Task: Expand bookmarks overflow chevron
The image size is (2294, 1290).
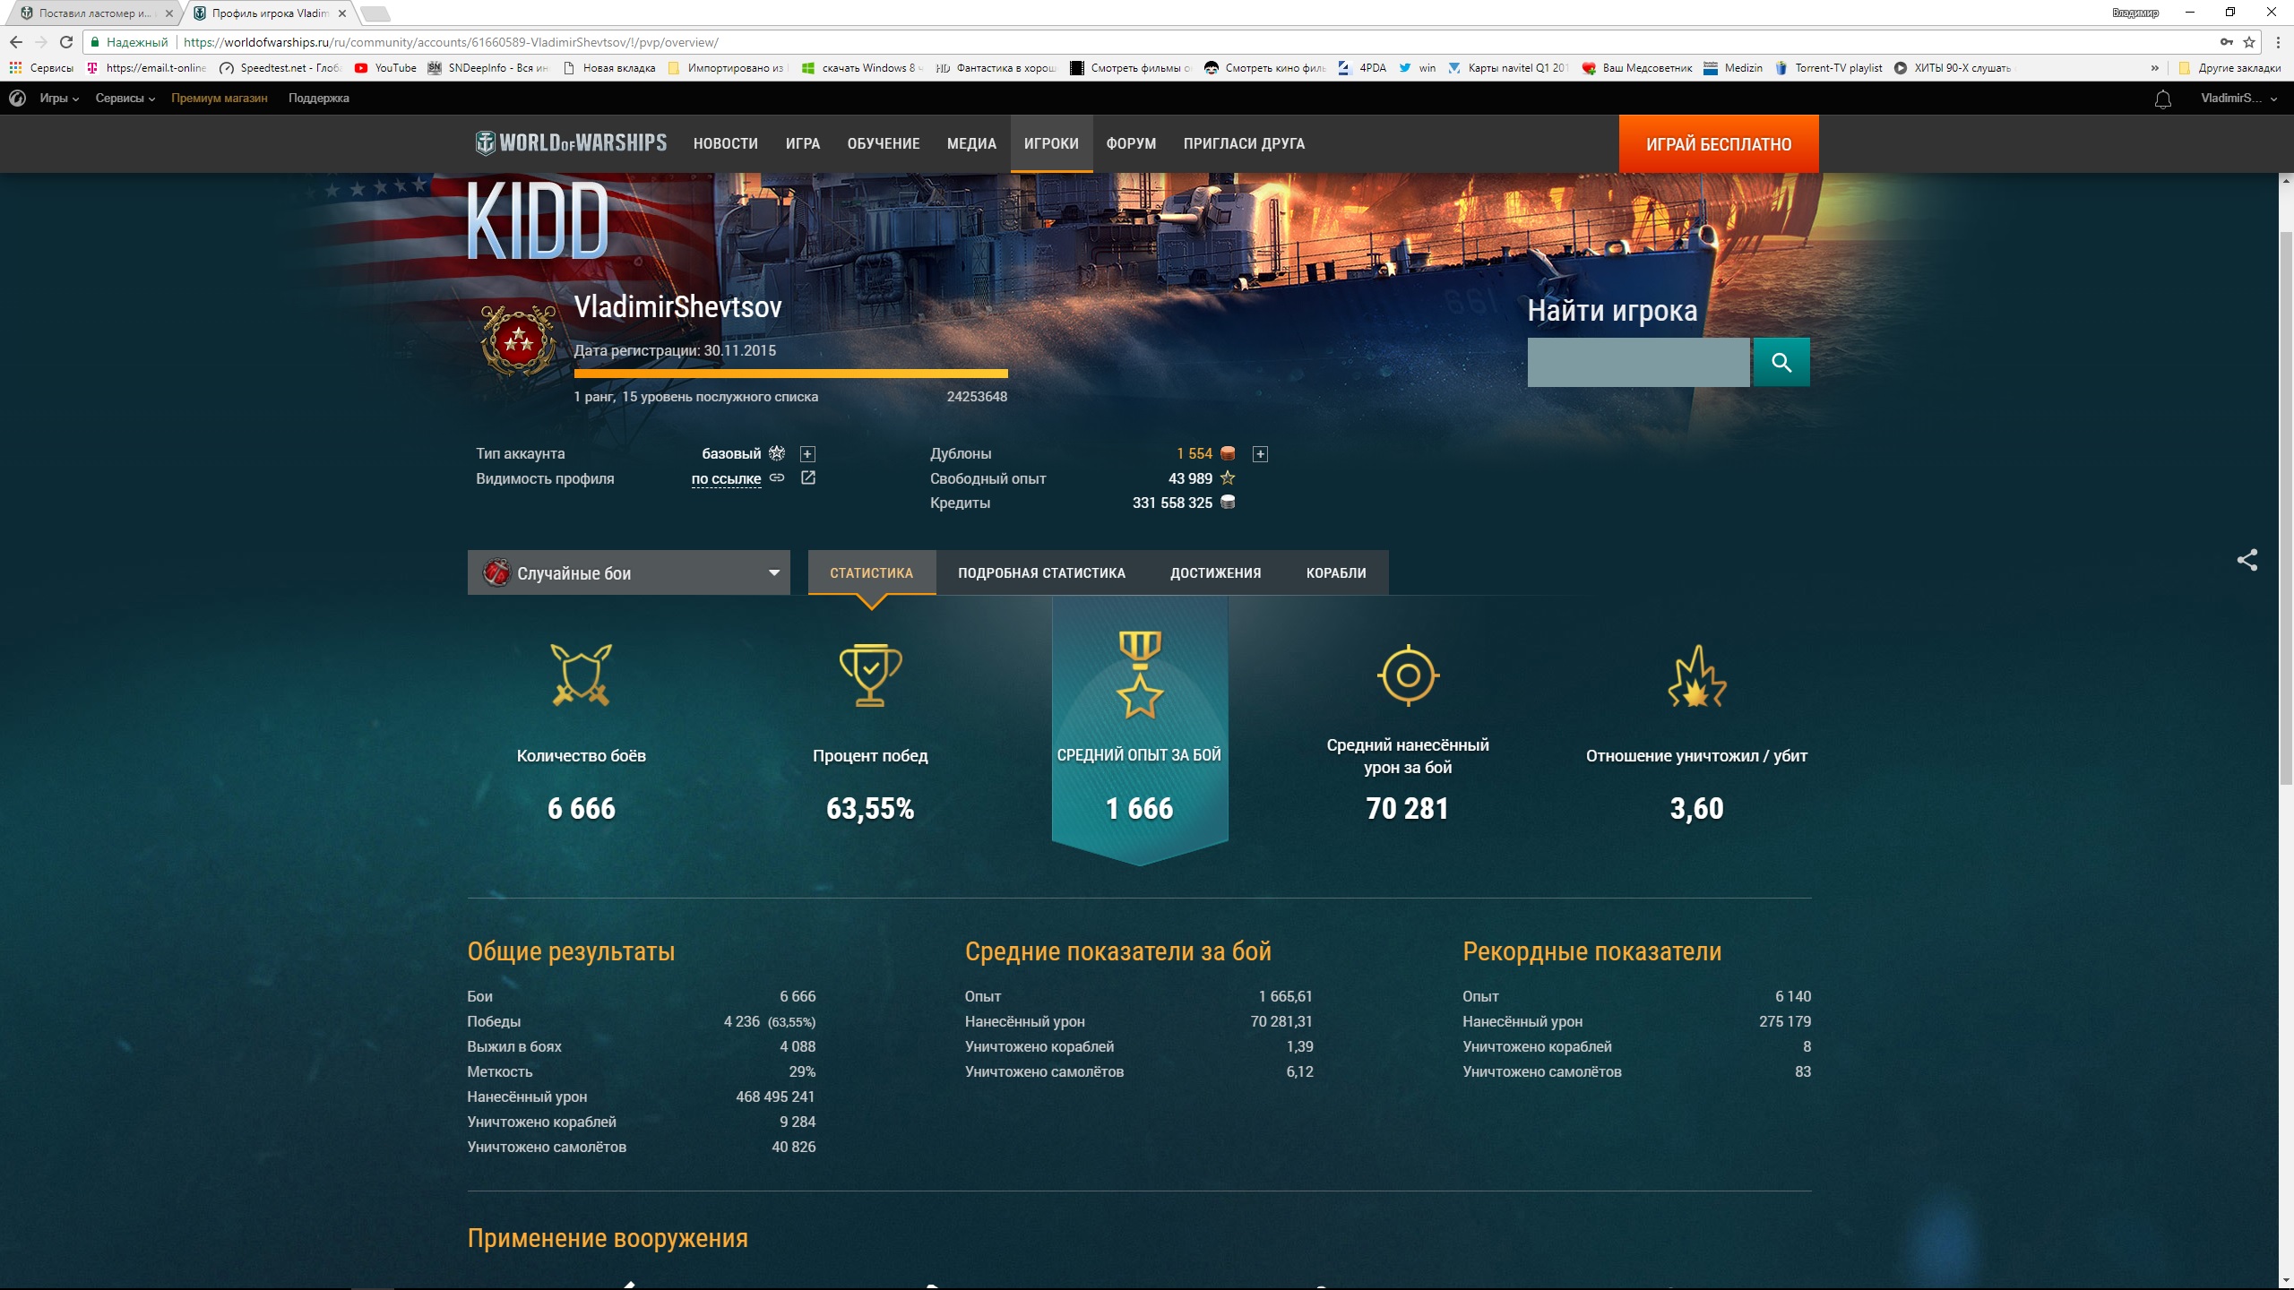Action: (2154, 68)
